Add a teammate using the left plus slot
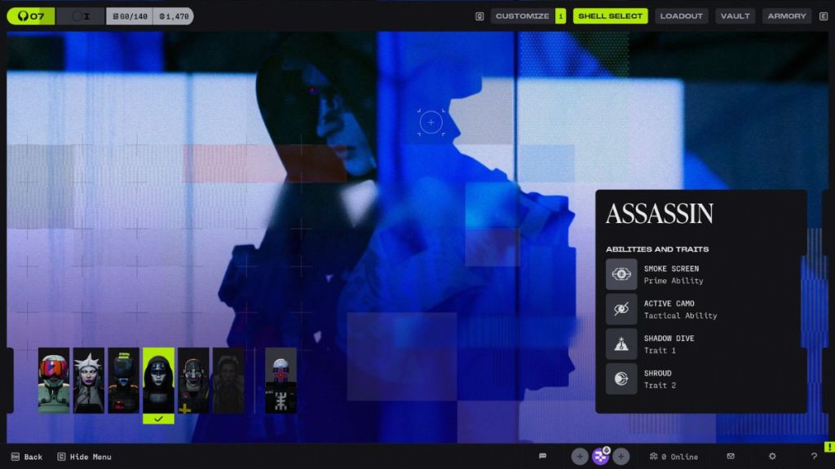835x469 pixels. point(580,457)
